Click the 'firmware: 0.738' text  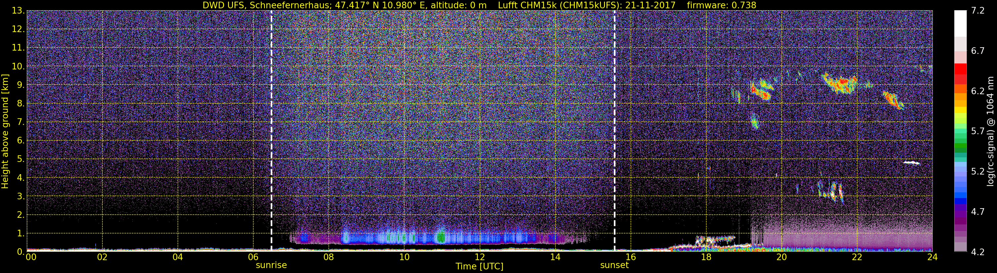(x=721, y=5)
